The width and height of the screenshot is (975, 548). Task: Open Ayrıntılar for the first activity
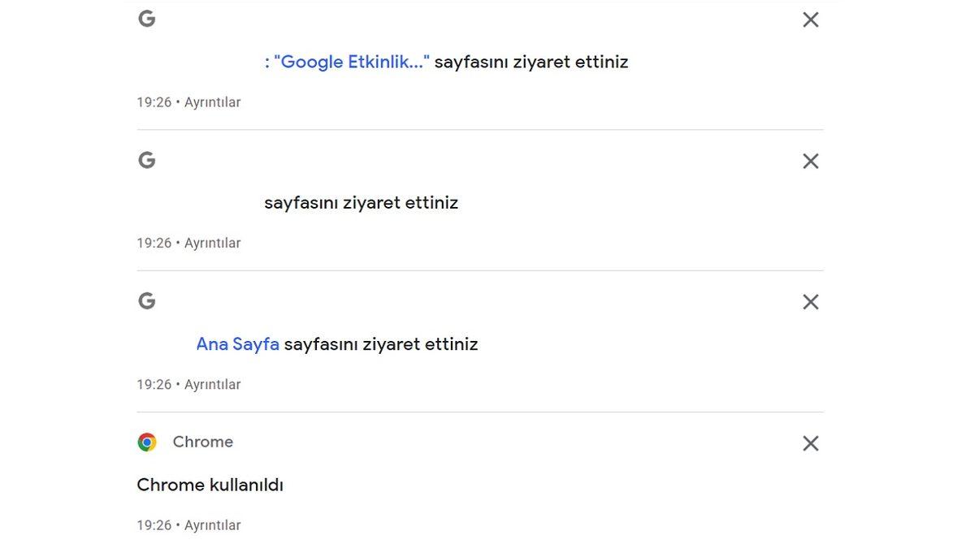[x=212, y=102]
